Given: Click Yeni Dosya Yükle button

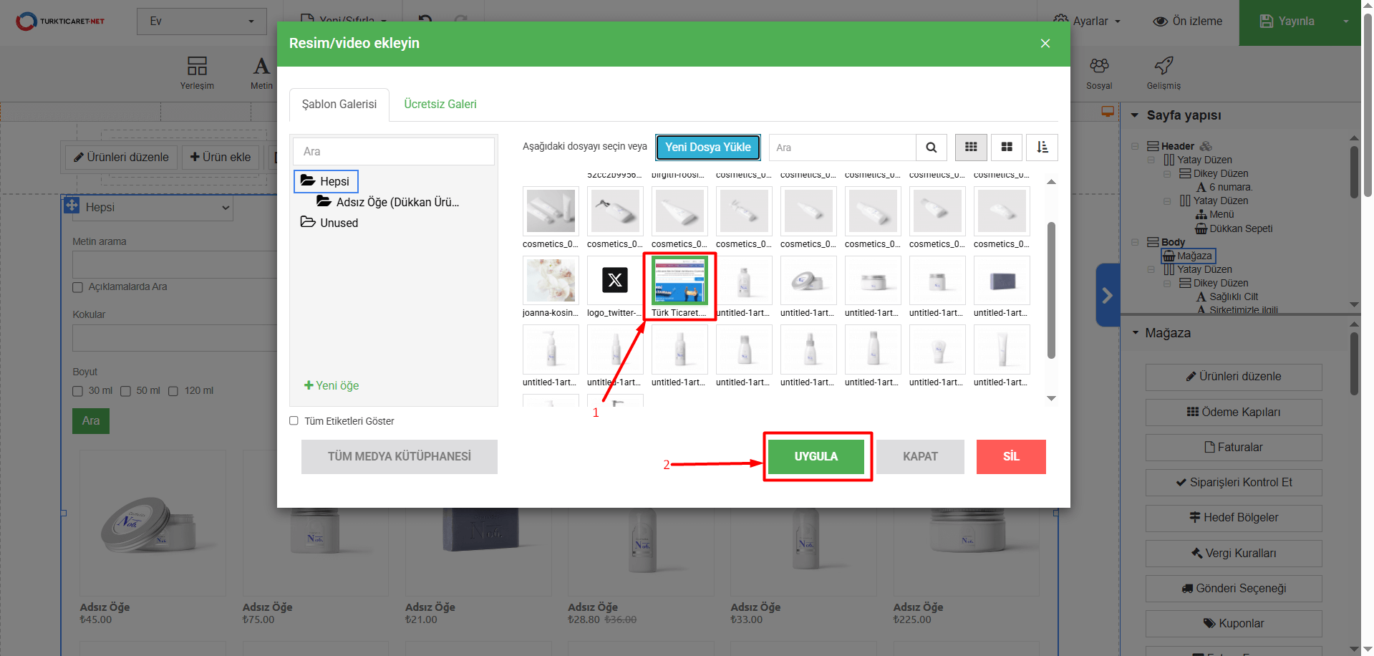Looking at the screenshot, I should (707, 148).
